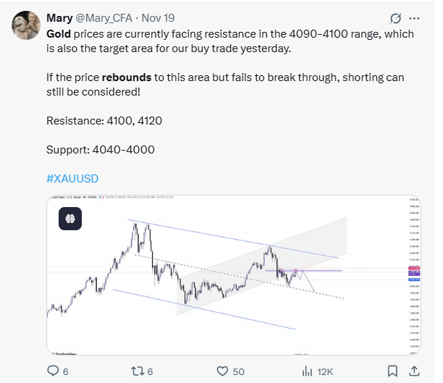Screen dimensions: 443x383
Task: Click the 12K views count
Action: coord(324,371)
